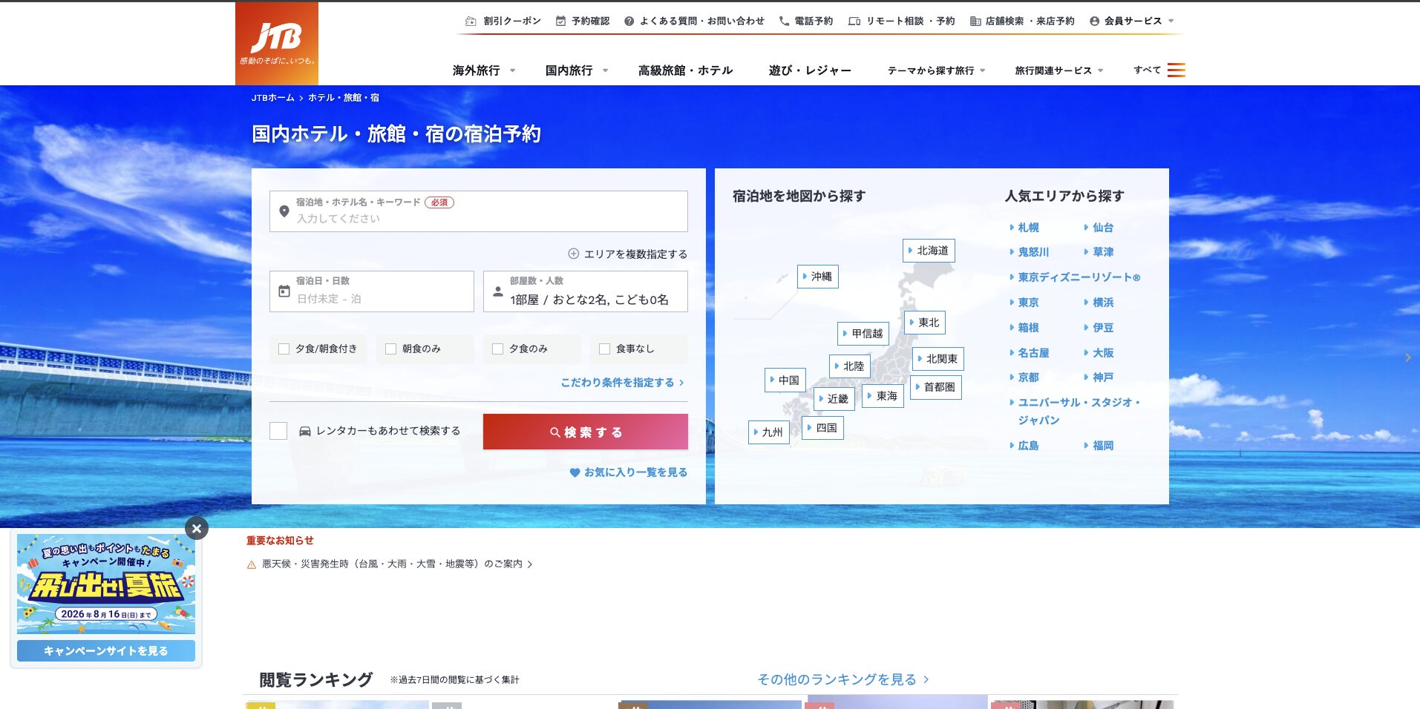
Task: Check 夕食のみ option
Action: [497, 349]
